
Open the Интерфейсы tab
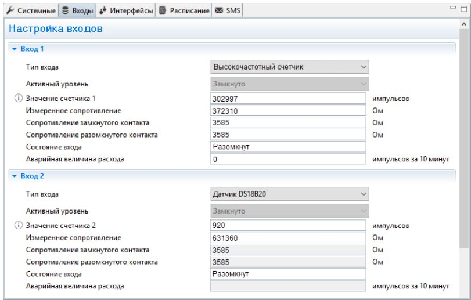[126, 10]
